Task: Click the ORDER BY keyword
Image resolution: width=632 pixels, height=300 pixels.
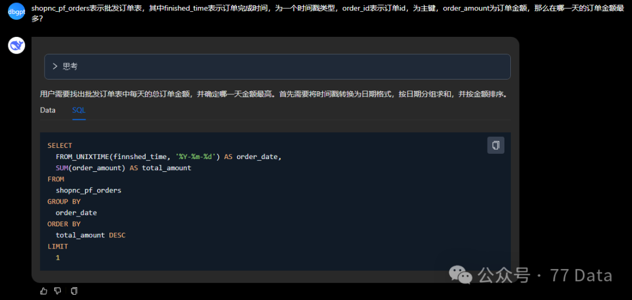Action: (x=64, y=224)
